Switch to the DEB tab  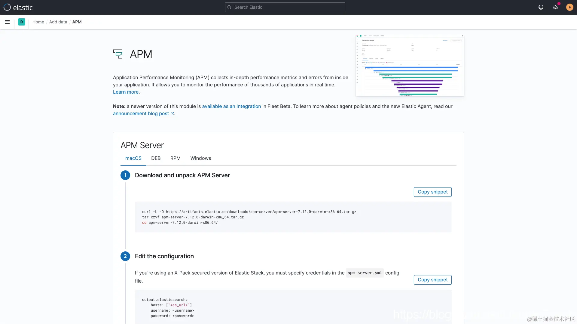tap(156, 158)
